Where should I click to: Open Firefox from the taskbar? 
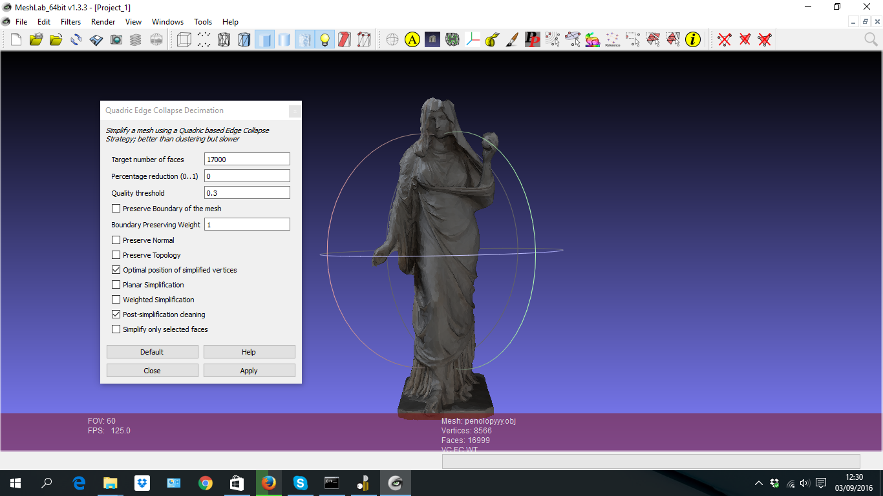tap(268, 483)
